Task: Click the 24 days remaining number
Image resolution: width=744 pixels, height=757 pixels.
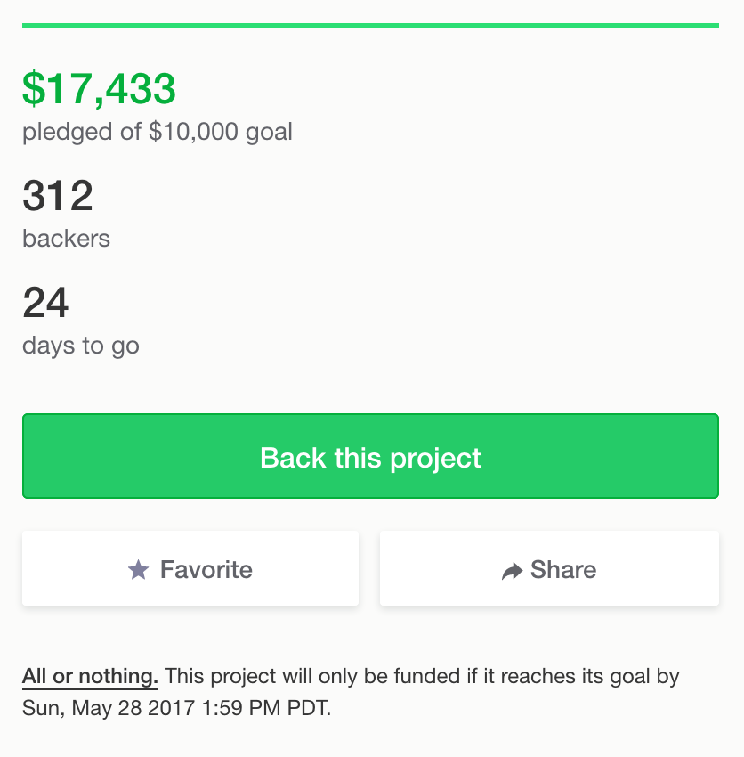Action: click(x=45, y=303)
